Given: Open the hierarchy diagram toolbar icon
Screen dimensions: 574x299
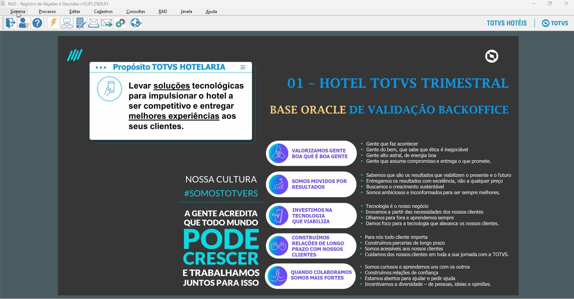Looking at the screenshot, I should point(67,23).
